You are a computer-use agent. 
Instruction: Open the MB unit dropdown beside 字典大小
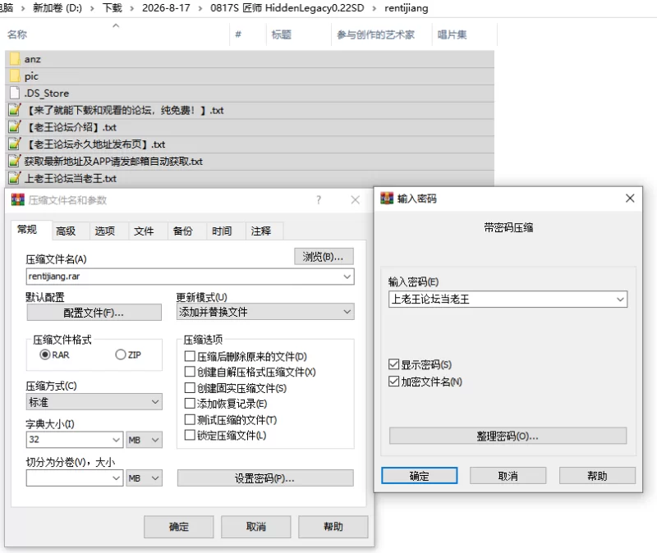click(x=144, y=440)
